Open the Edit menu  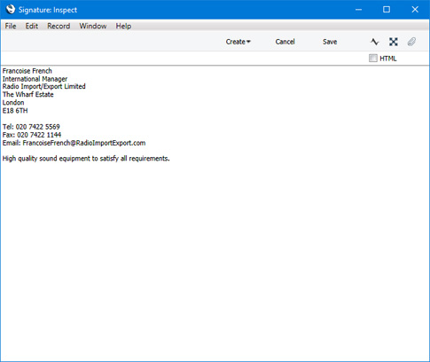[x=31, y=26]
